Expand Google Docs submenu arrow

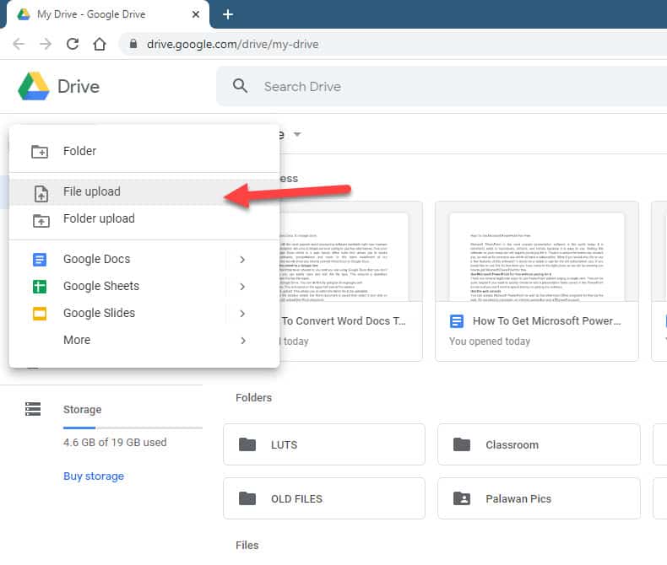[x=242, y=259]
